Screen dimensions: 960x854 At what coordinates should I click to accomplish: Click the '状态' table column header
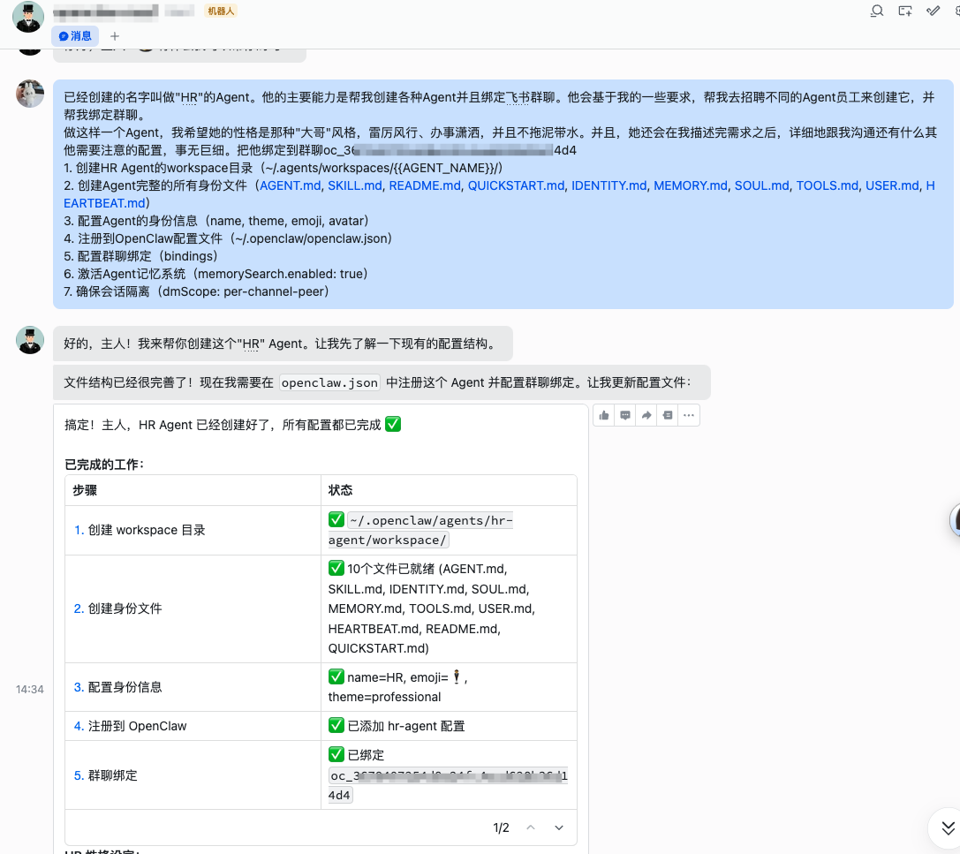pos(449,490)
